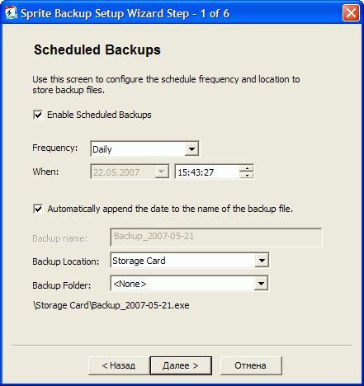Click the wizard title bar text

125,13
